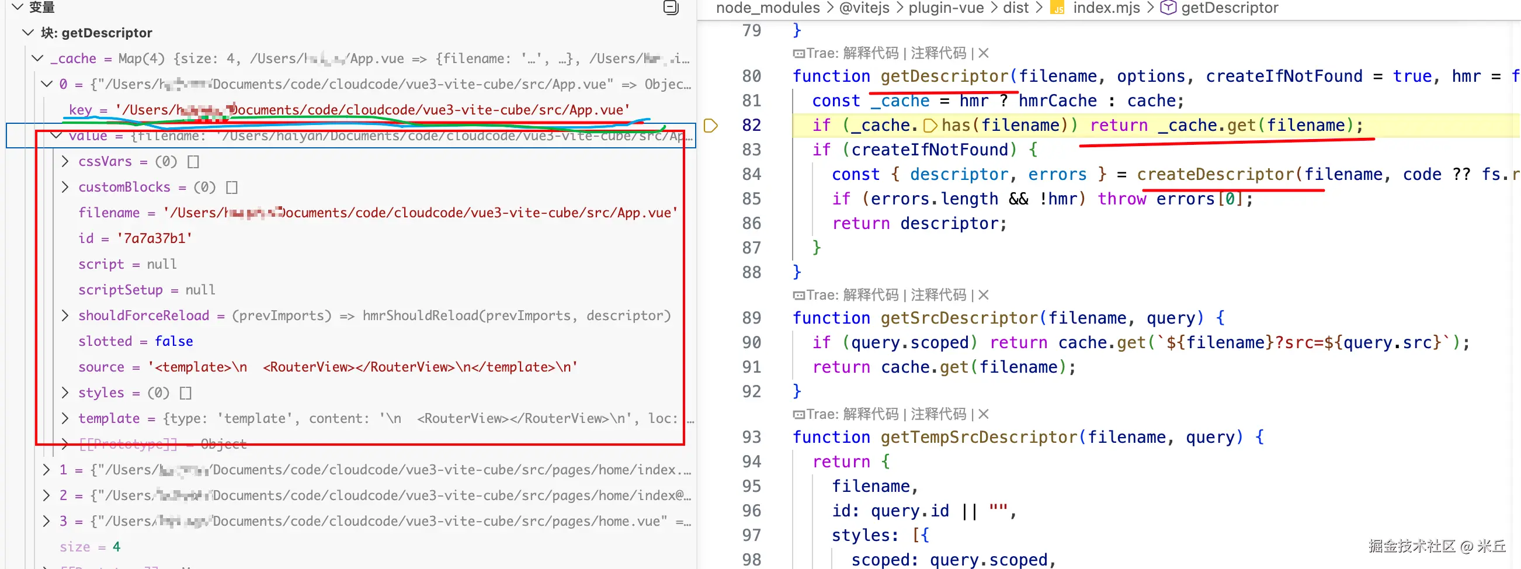The image size is (1521, 569).
Task: Expand Map entry 3 for pages/home.vue
Action: point(47,521)
